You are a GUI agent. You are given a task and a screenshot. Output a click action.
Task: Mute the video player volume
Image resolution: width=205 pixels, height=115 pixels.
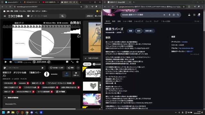tap(11, 62)
